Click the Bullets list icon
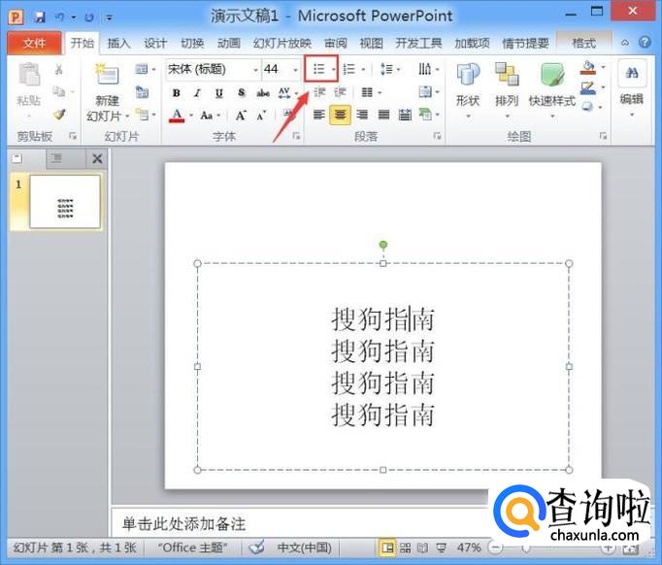 319,69
